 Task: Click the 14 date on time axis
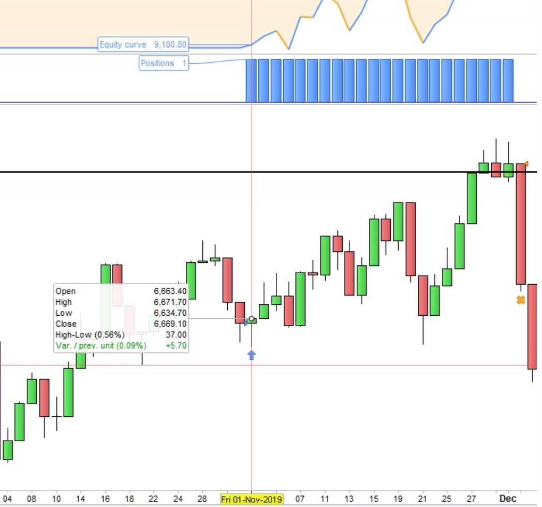pos(81,499)
